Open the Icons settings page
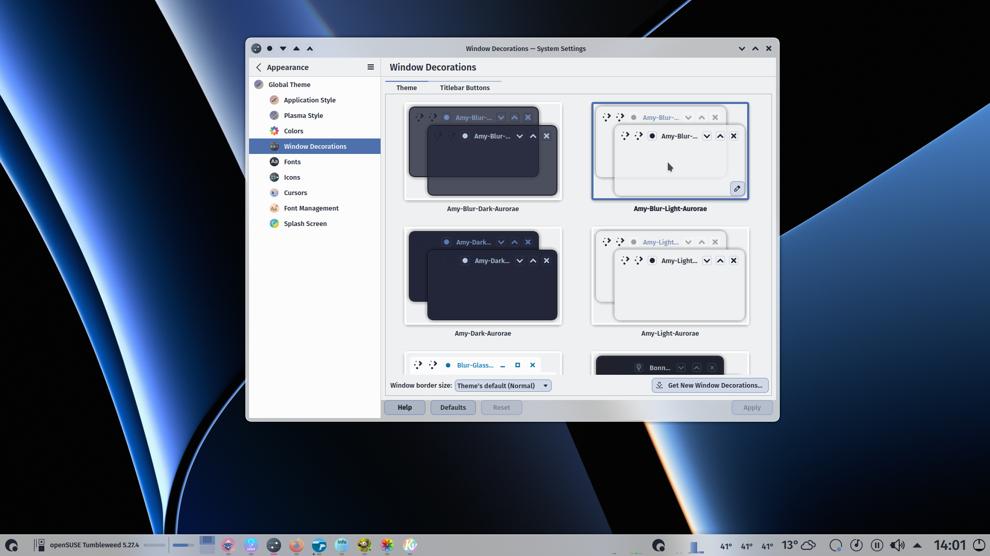The width and height of the screenshot is (990, 556). (315, 177)
